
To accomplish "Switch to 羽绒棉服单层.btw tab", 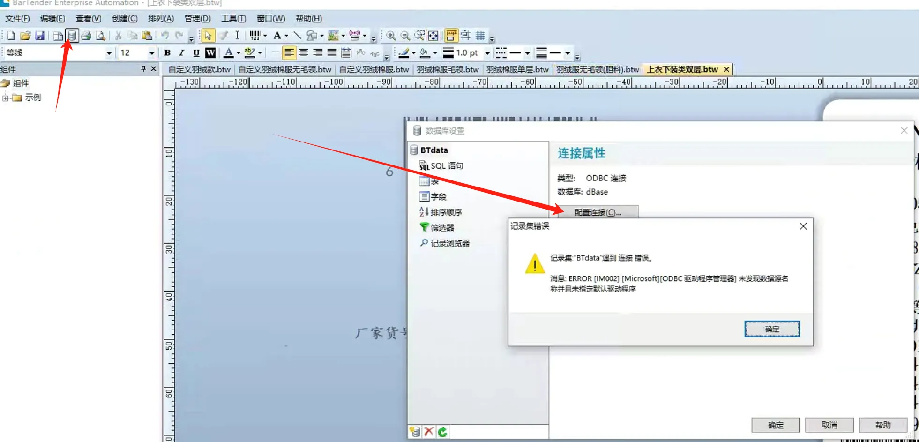I will [x=517, y=69].
